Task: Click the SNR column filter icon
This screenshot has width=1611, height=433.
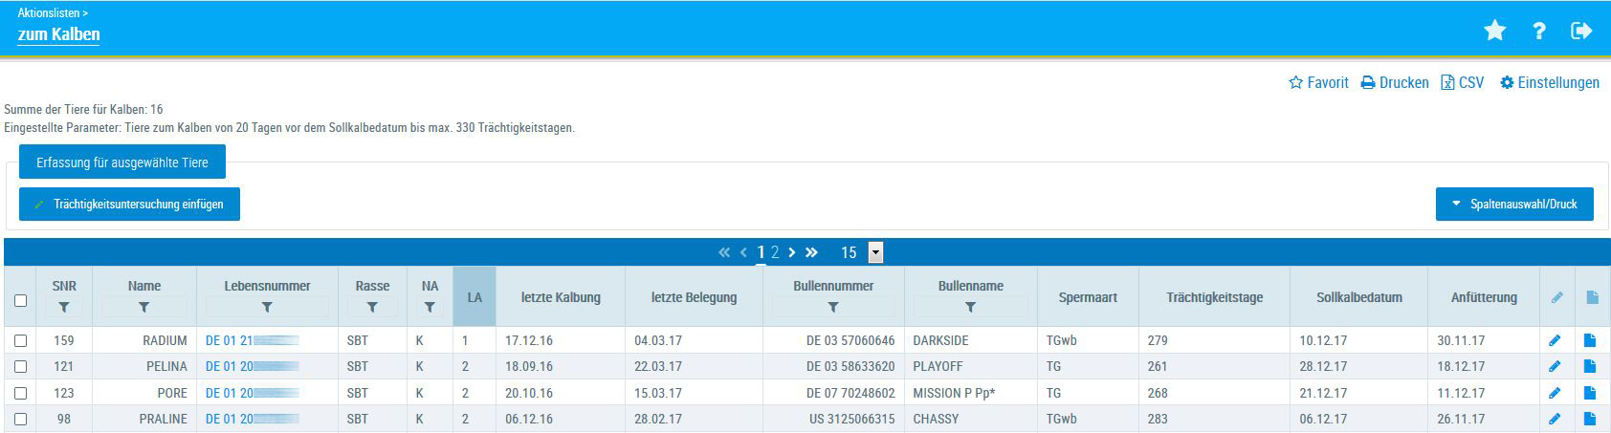Action: pyautogui.click(x=64, y=308)
